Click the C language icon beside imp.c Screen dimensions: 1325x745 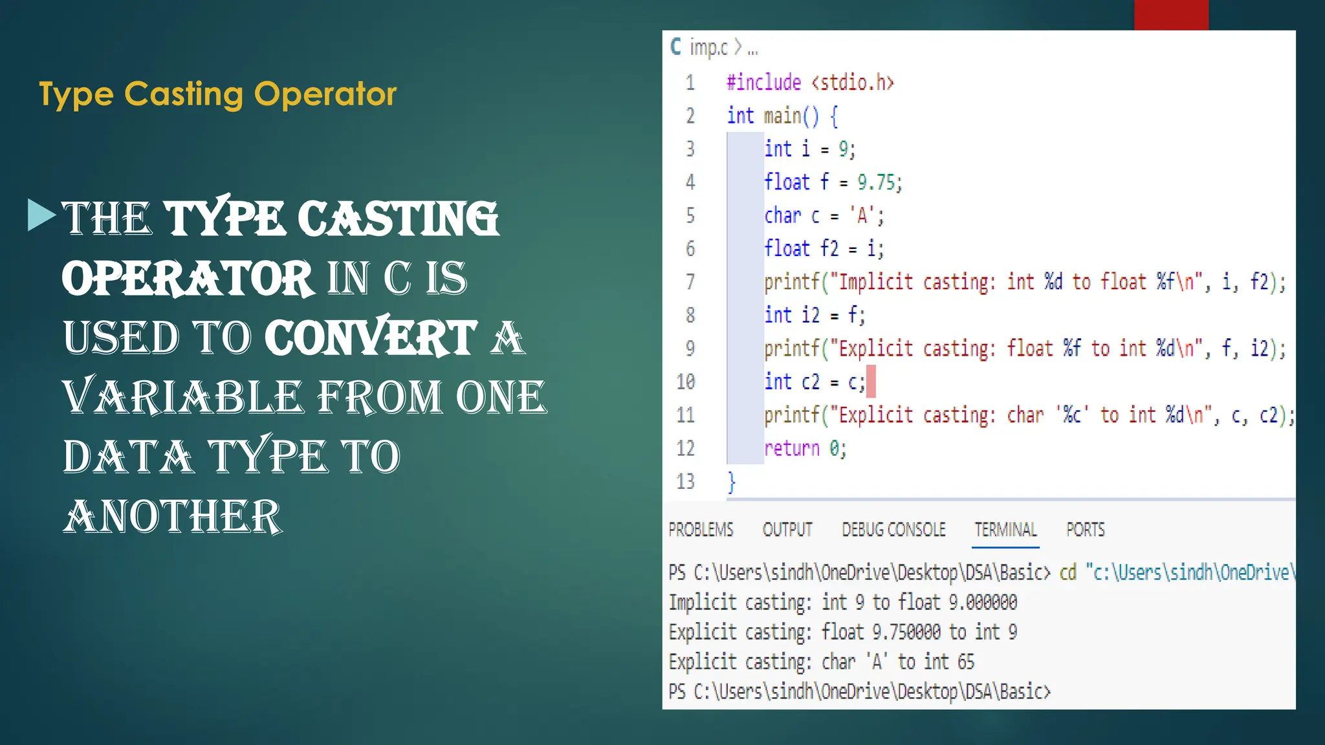pyautogui.click(x=676, y=47)
